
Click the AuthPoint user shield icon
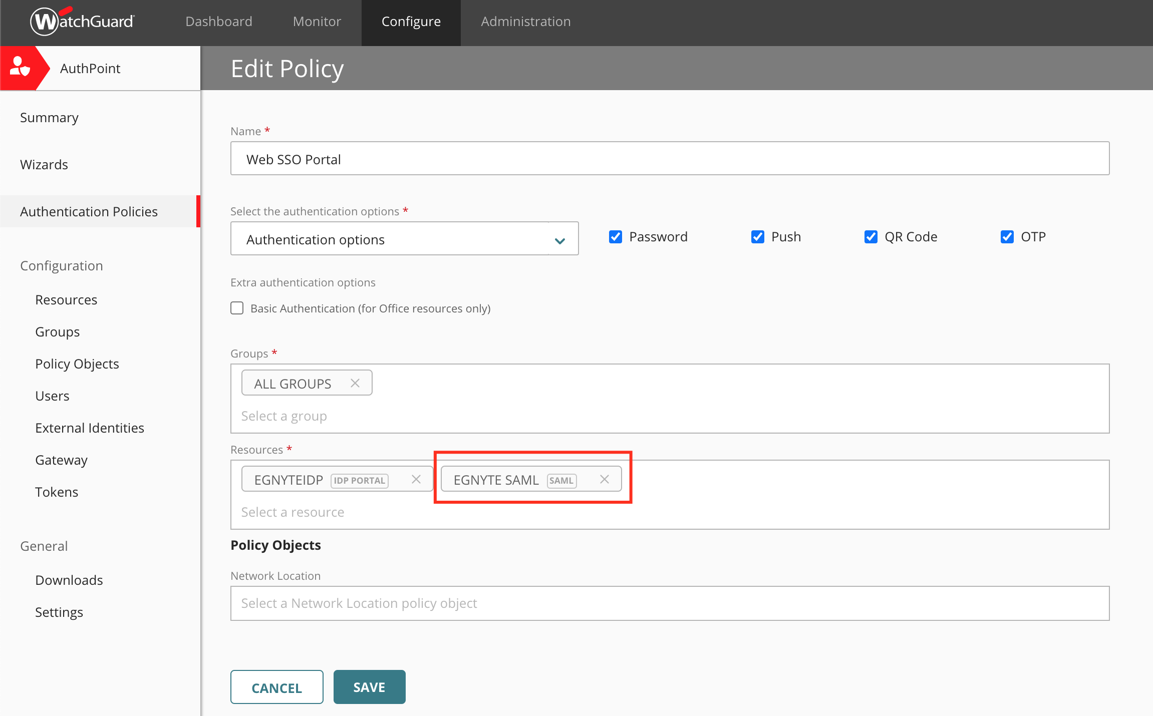(x=20, y=68)
